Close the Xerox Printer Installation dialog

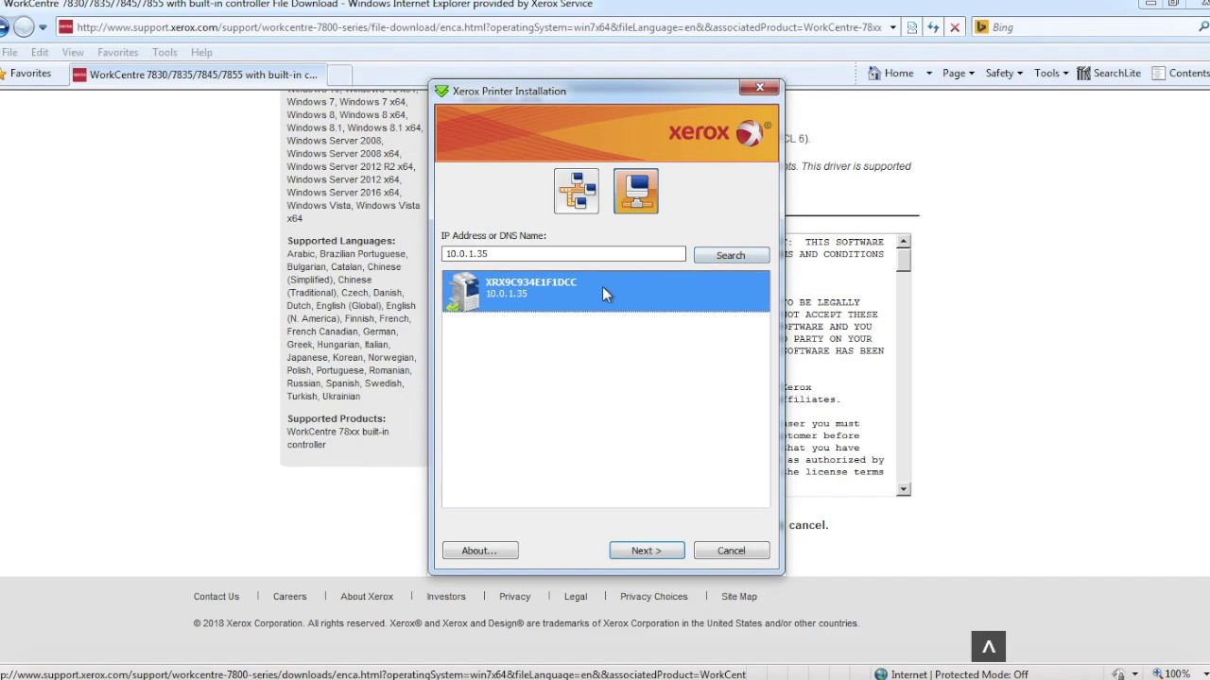click(x=760, y=88)
